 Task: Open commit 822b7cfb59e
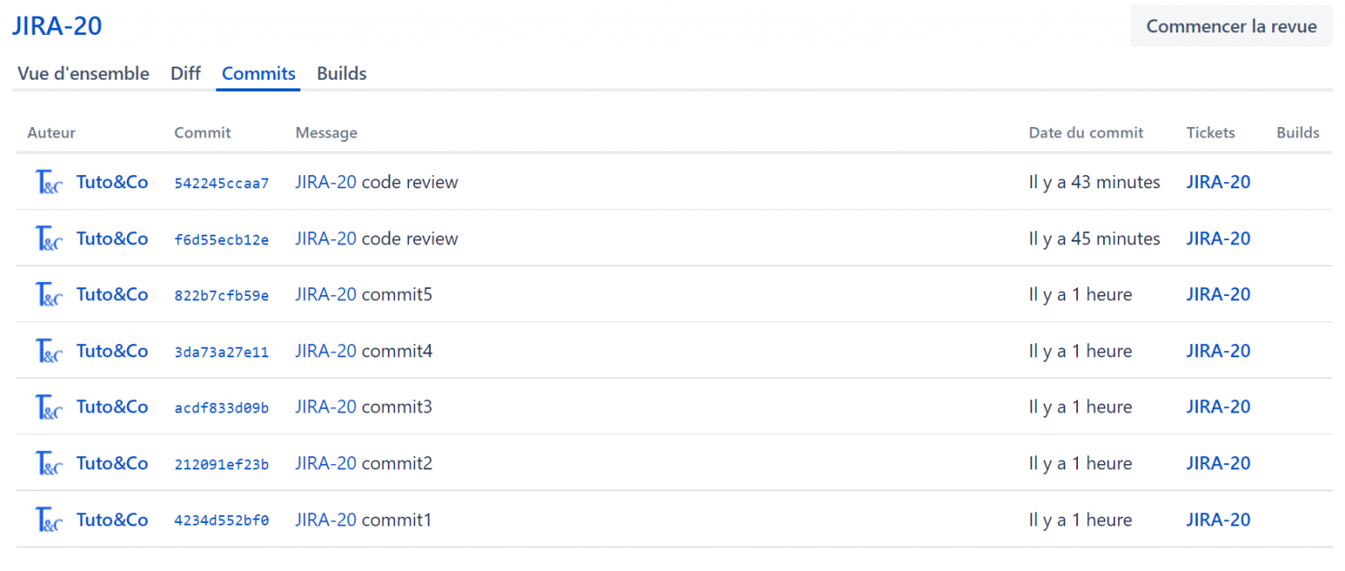click(222, 294)
